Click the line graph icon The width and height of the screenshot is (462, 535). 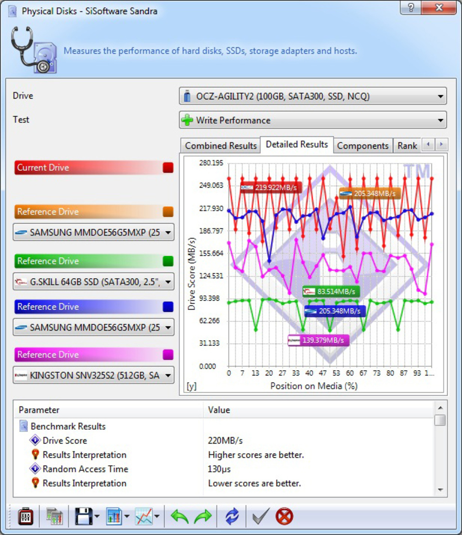(144, 516)
